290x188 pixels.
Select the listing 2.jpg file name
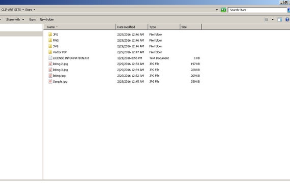click(61, 64)
